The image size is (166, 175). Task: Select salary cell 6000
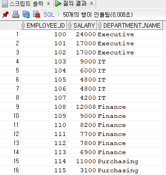(x=82, y=71)
